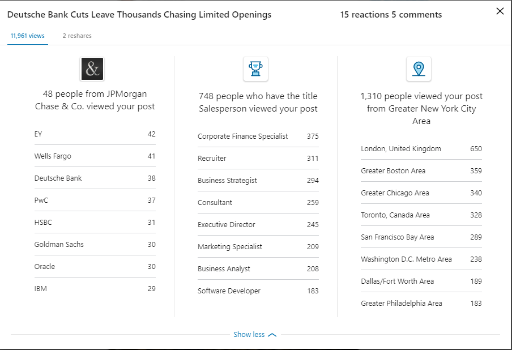Image resolution: width=512 pixels, height=350 pixels.
Task: Click the Recruiter job title row
Action: tap(258, 159)
